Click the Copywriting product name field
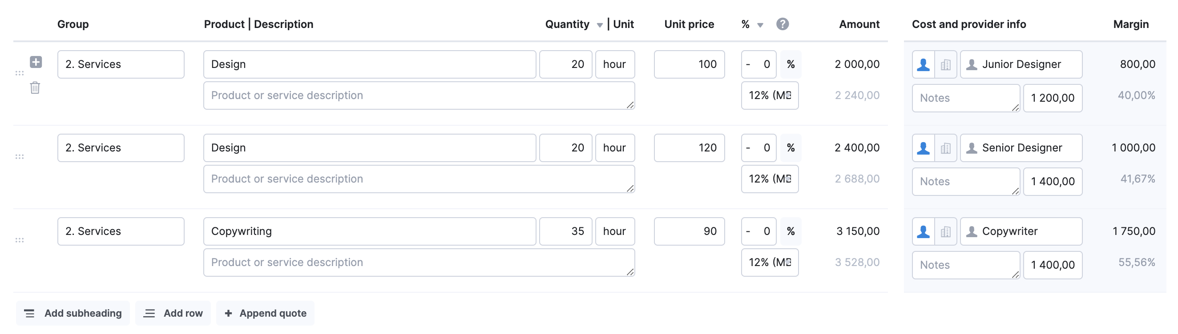 370,231
